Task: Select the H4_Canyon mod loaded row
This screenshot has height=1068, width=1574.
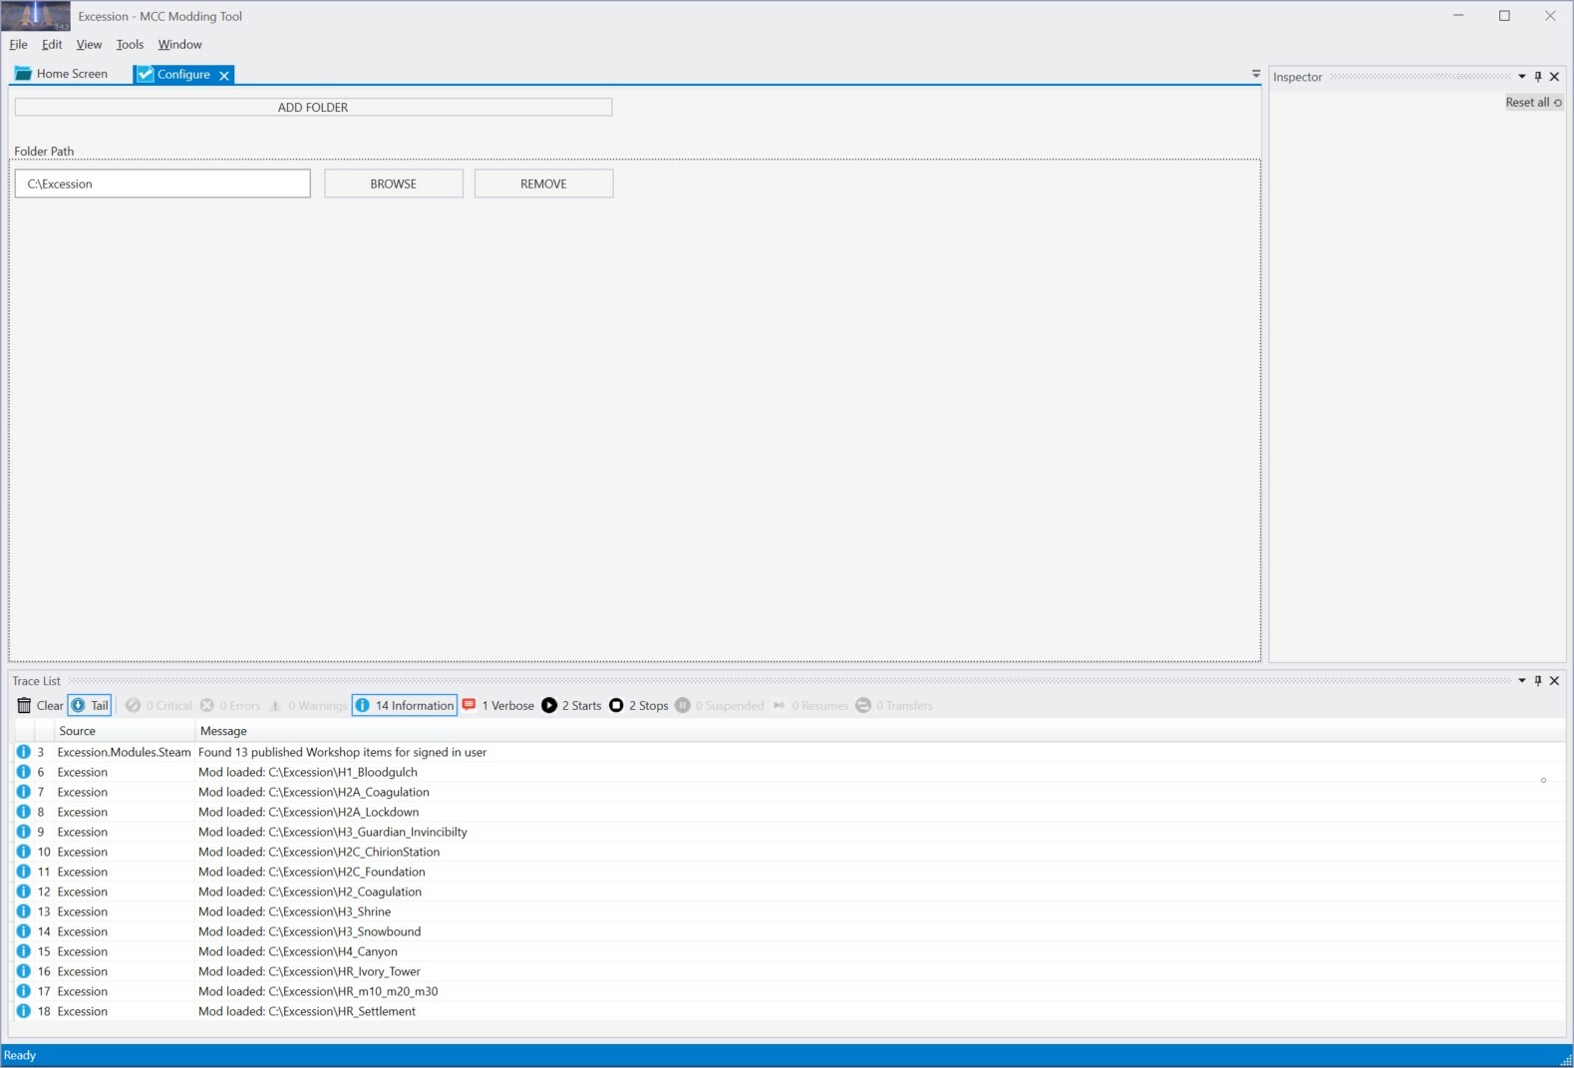Action: (787, 951)
